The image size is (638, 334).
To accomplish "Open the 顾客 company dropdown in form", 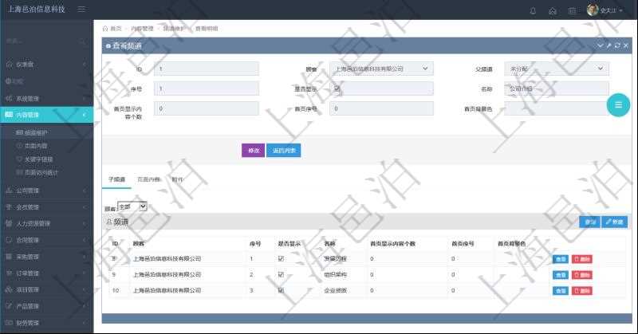I will [381, 69].
